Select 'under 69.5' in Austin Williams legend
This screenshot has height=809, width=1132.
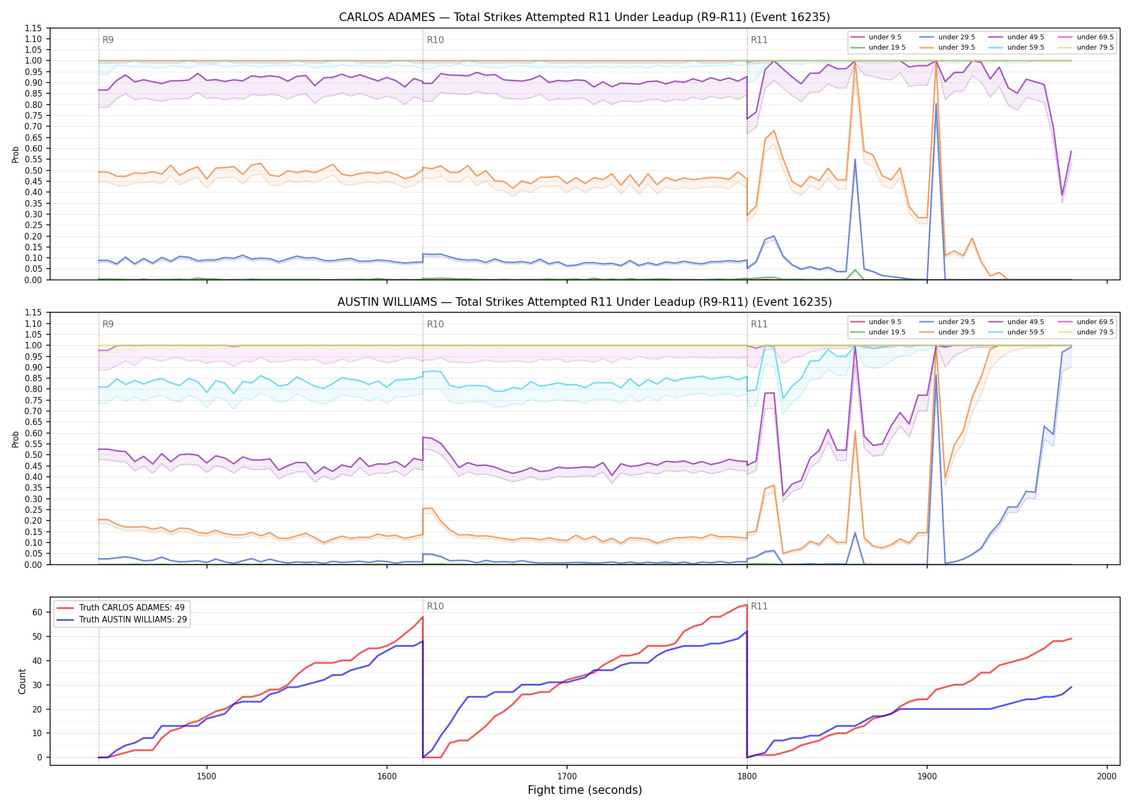pos(1086,322)
